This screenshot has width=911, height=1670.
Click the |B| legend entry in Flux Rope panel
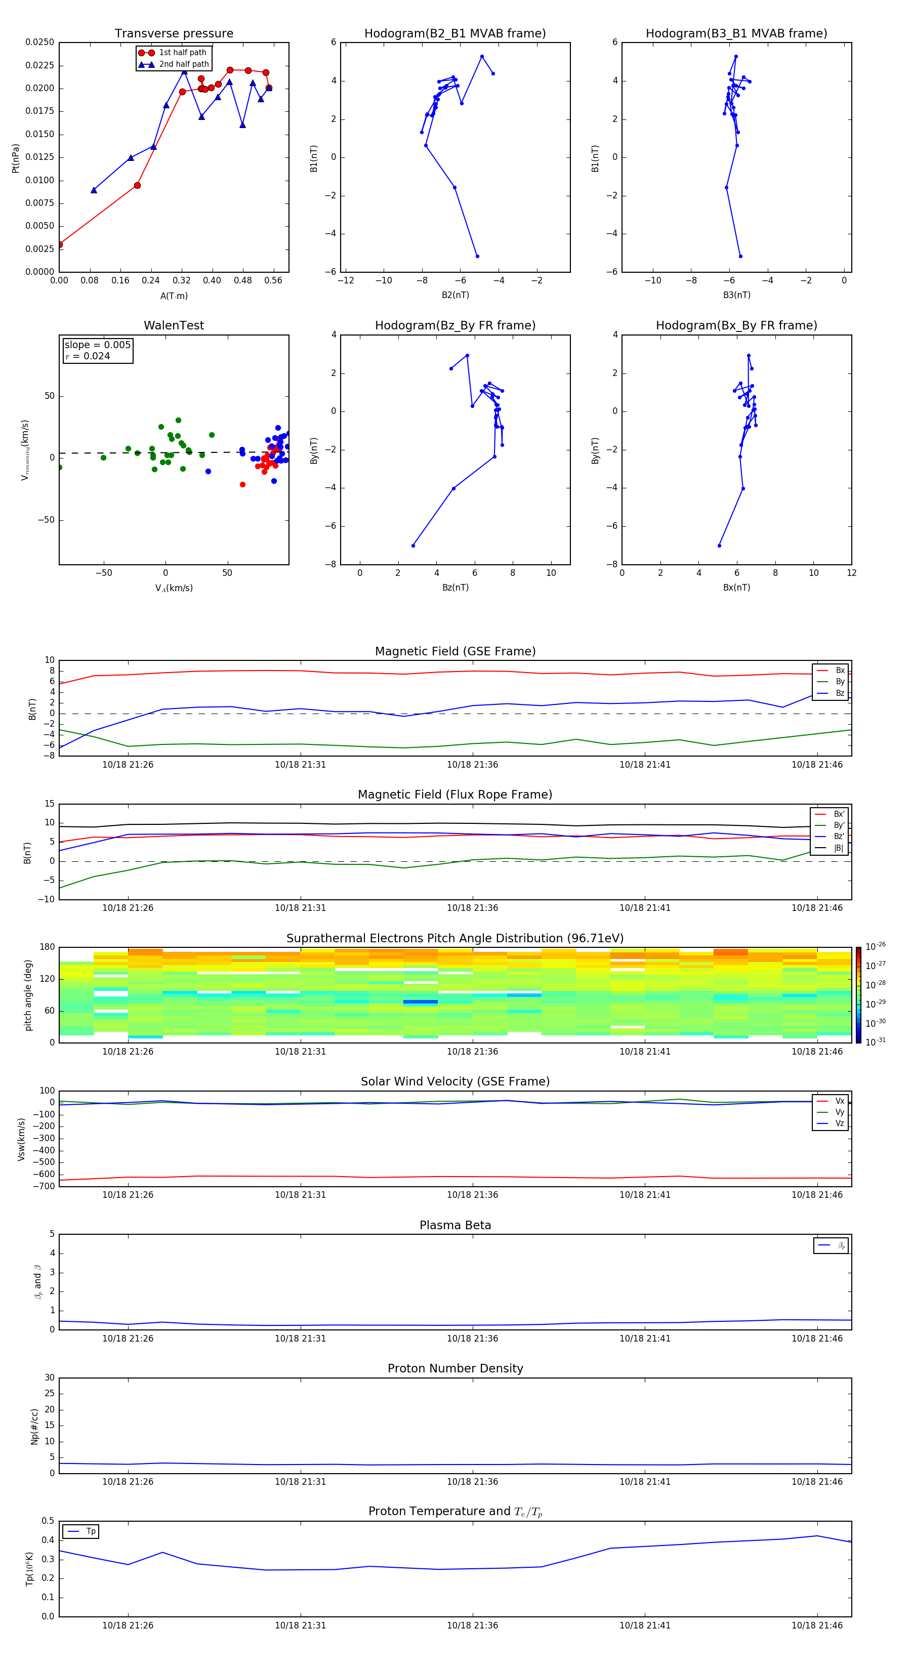(830, 848)
